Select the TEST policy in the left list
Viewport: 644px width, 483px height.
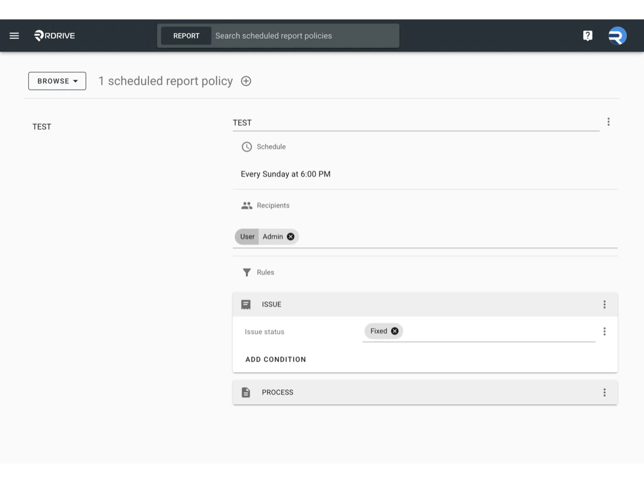(x=42, y=126)
